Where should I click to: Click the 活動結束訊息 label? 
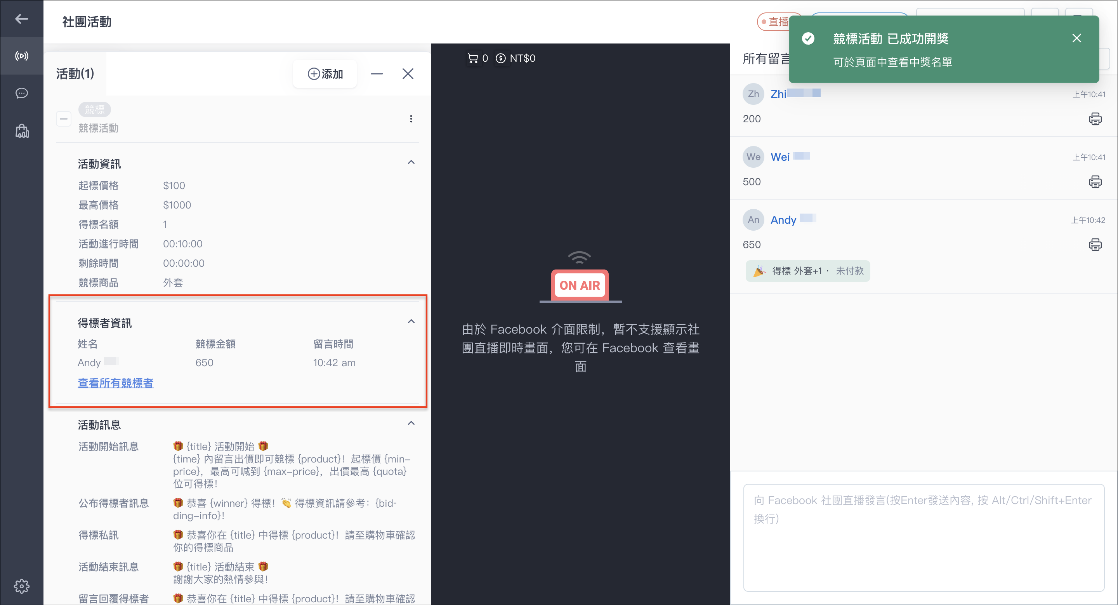tap(109, 567)
